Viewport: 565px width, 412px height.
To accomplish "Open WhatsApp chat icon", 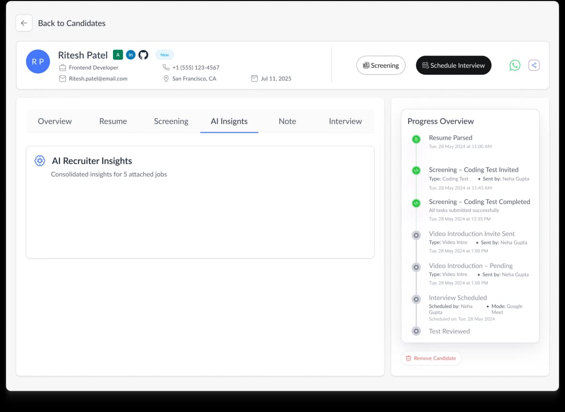I will (515, 65).
